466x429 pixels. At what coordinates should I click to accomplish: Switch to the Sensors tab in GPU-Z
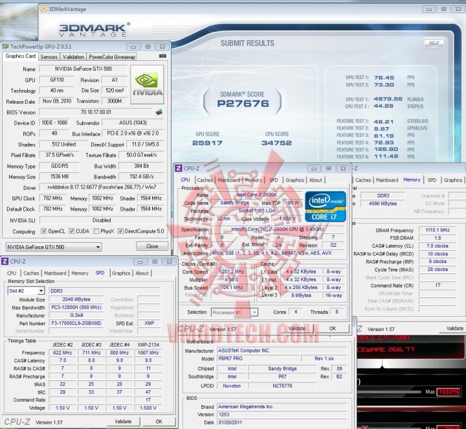(x=49, y=57)
